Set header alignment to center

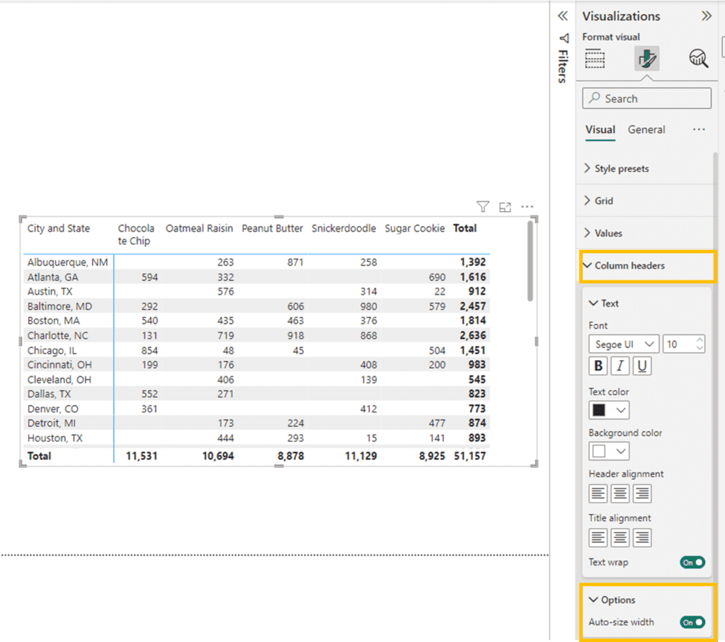(x=620, y=493)
